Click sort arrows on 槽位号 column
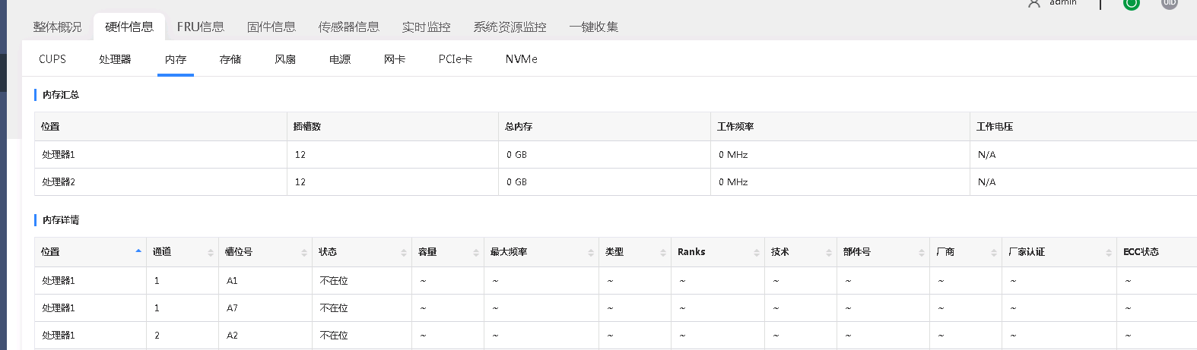The image size is (1197, 350). [x=304, y=252]
